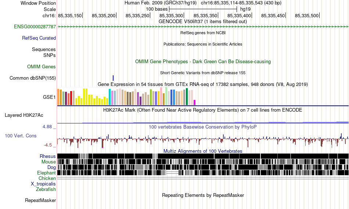Screen dimensions: 349x209
Task: Click the blue dbSNP variant marker
Action: pyautogui.click(x=113, y=78)
